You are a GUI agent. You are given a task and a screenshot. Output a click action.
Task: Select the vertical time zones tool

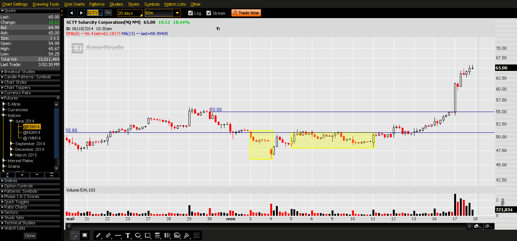(x=167, y=235)
